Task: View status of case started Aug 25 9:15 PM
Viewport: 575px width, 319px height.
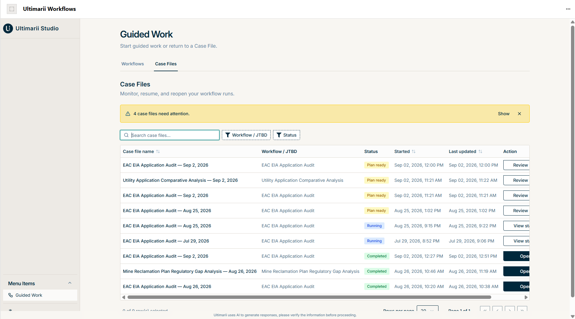Action: [x=516, y=226]
